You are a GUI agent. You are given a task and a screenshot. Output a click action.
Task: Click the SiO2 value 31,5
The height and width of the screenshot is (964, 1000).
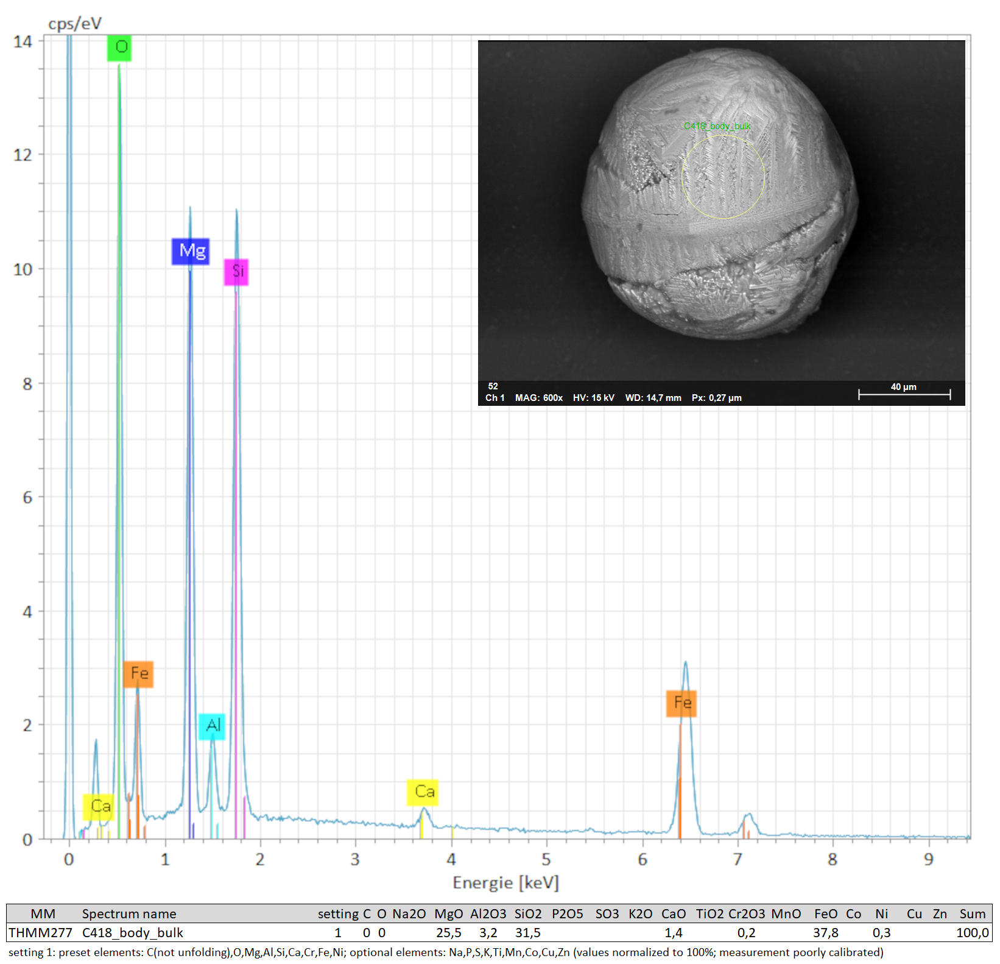[x=527, y=933]
